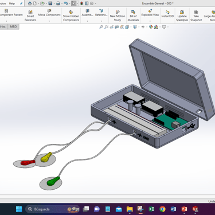Image resolution: width=215 pixels, height=215 pixels.
Task: Open Excel from the taskbar
Action: (151, 209)
